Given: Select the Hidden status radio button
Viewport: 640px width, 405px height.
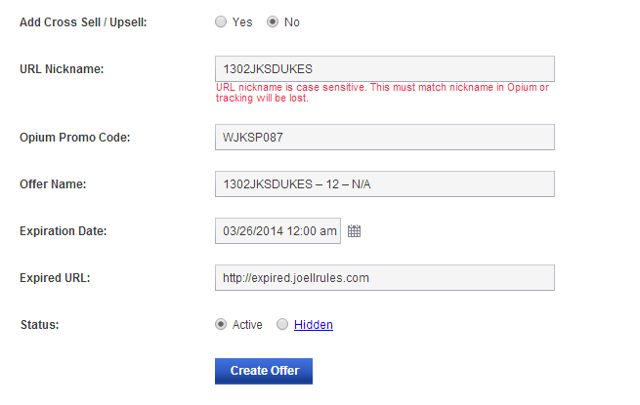Looking at the screenshot, I should pos(282,324).
